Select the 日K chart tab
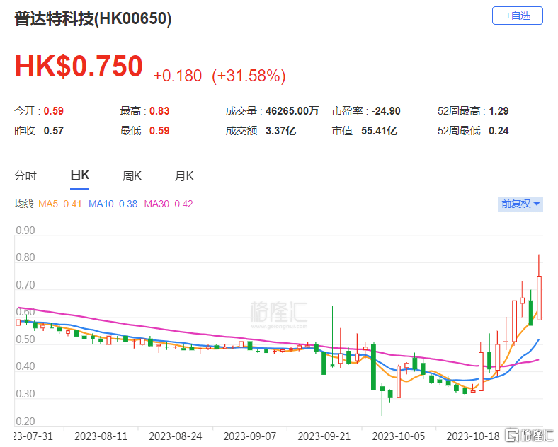The width and height of the screenshot is (558, 447). 80,175
